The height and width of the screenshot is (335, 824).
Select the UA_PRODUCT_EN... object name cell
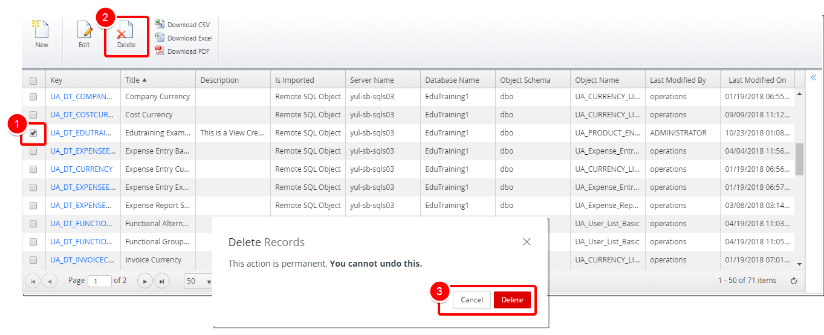(608, 133)
